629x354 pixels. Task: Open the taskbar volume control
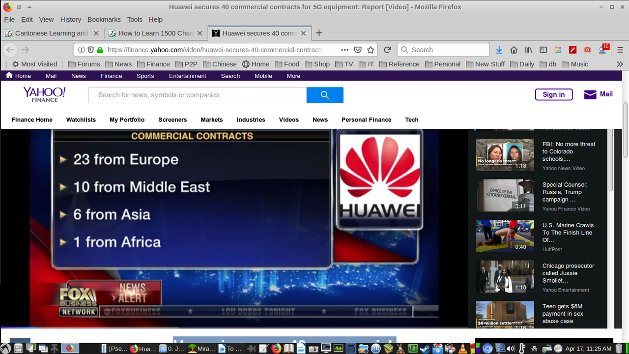(x=511, y=348)
